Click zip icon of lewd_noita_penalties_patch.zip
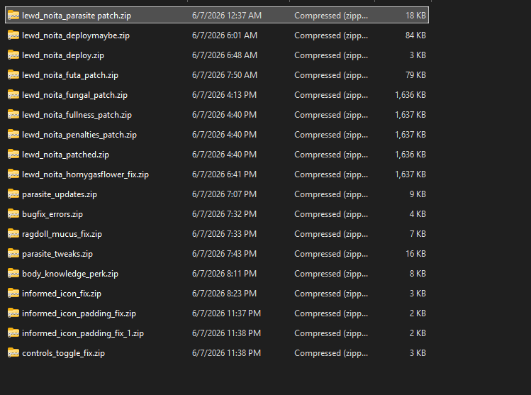The image size is (531, 395). (x=13, y=135)
